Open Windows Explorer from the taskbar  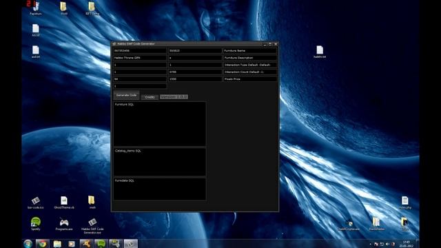click(x=57, y=244)
